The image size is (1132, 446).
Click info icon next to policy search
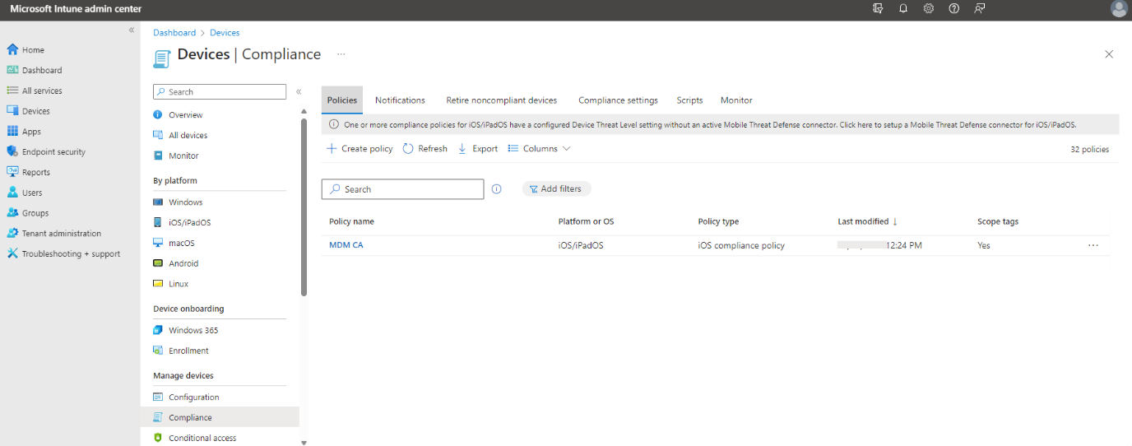[496, 189]
